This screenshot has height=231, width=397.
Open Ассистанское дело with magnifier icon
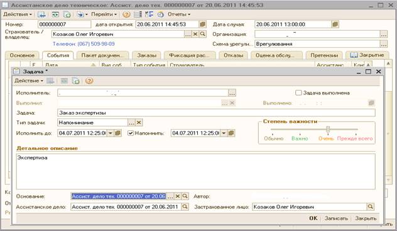pos(185,207)
